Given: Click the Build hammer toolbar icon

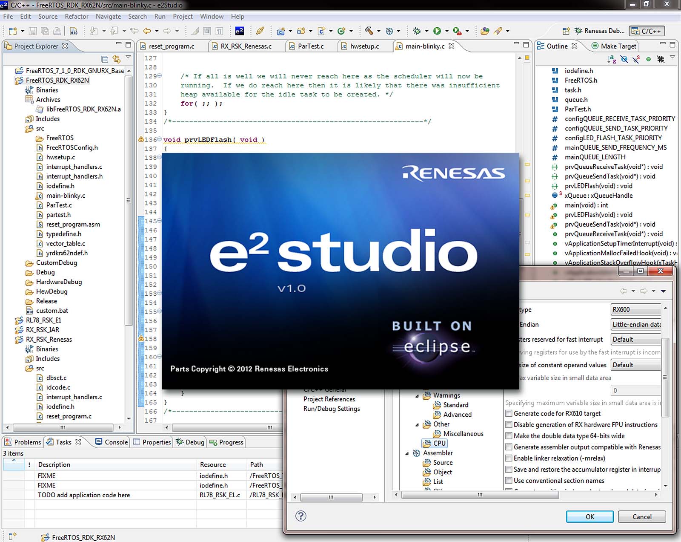Looking at the screenshot, I should (x=369, y=31).
